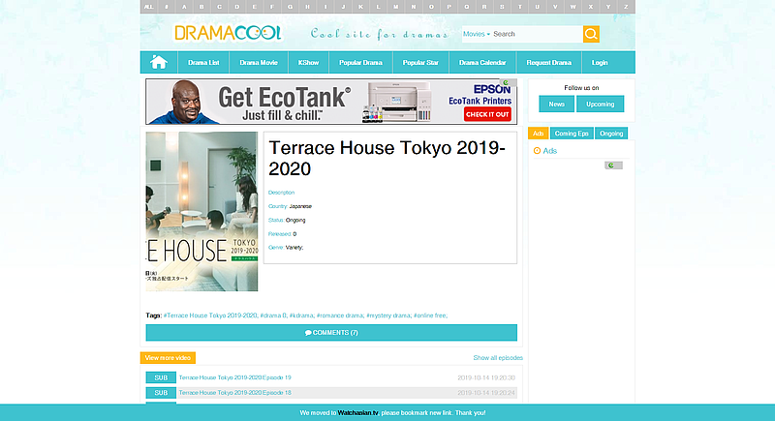This screenshot has height=421, width=775.
Task: Click the DramaCool logo
Action: click(x=228, y=33)
